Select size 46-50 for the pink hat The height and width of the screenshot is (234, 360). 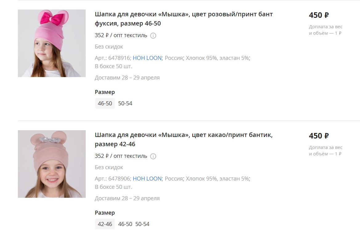[105, 103]
